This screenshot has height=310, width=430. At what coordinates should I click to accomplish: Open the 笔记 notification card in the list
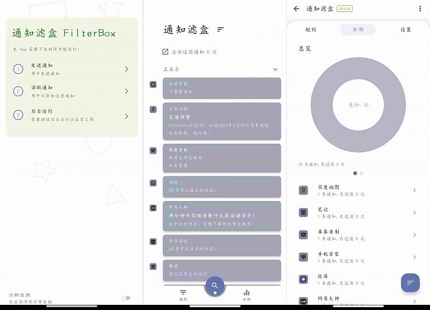point(222,270)
